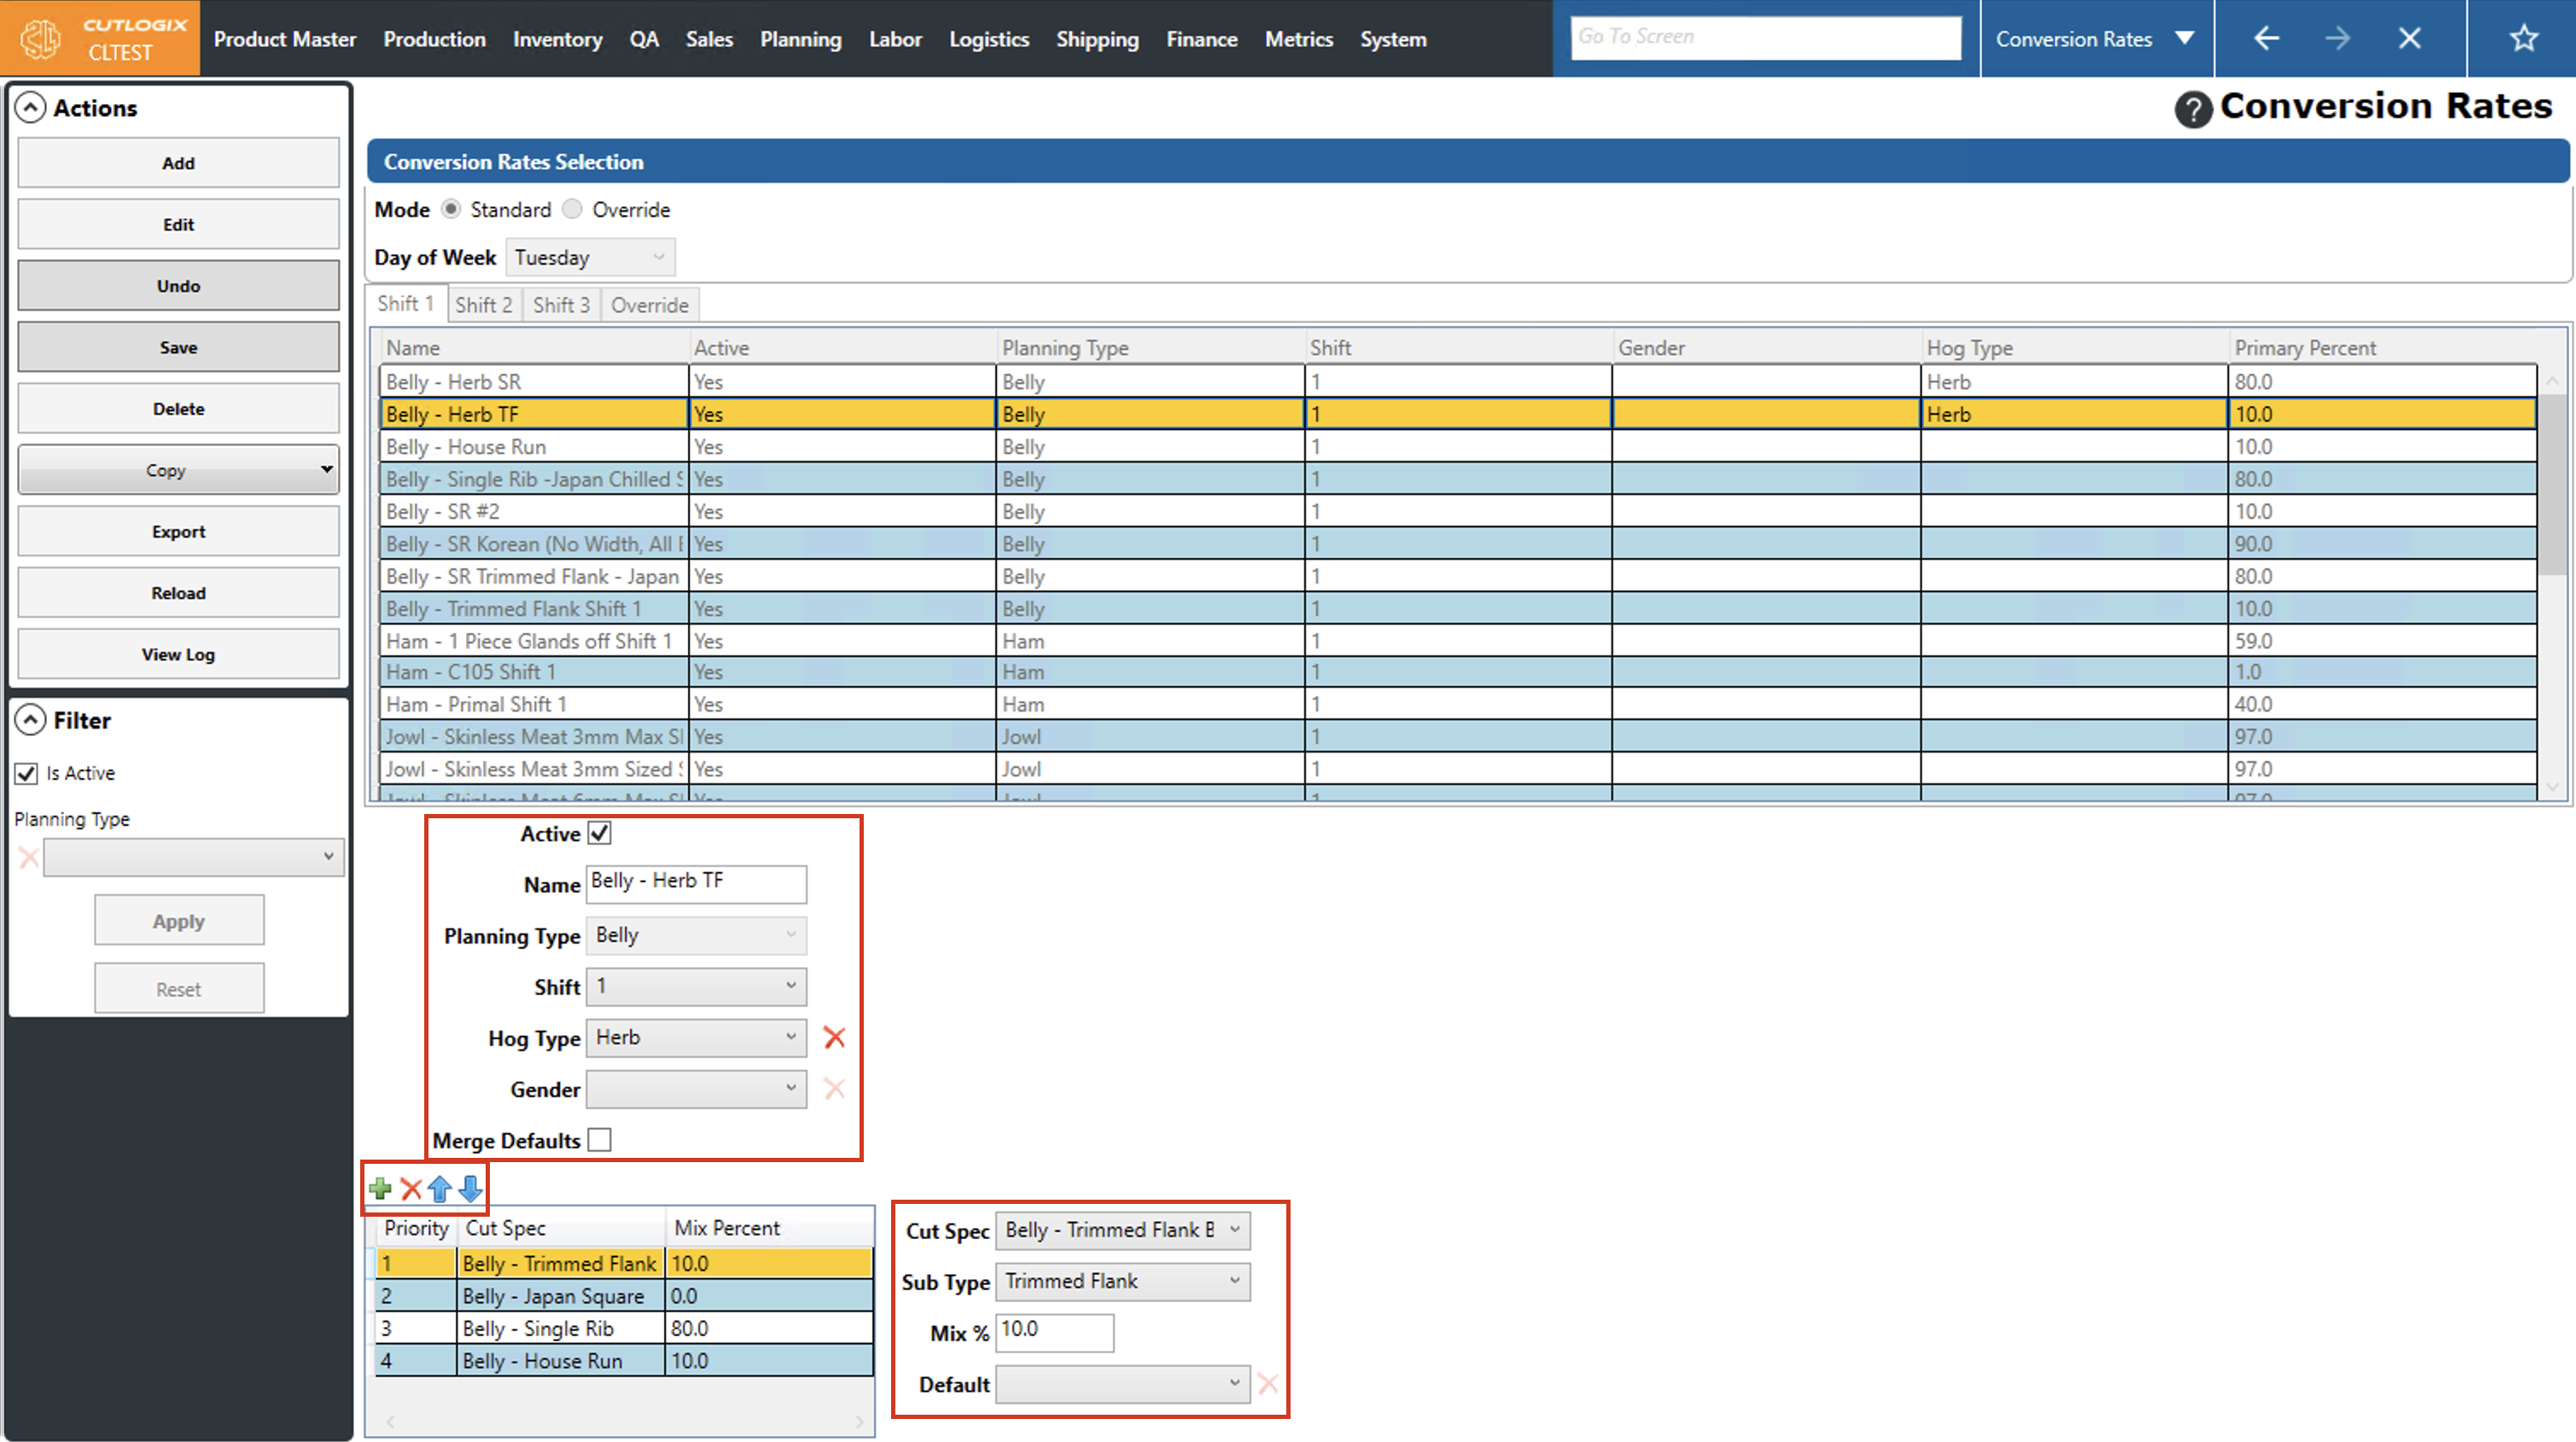Click the red X remove cut spec icon
The width and height of the screenshot is (2576, 1442).
[410, 1188]
